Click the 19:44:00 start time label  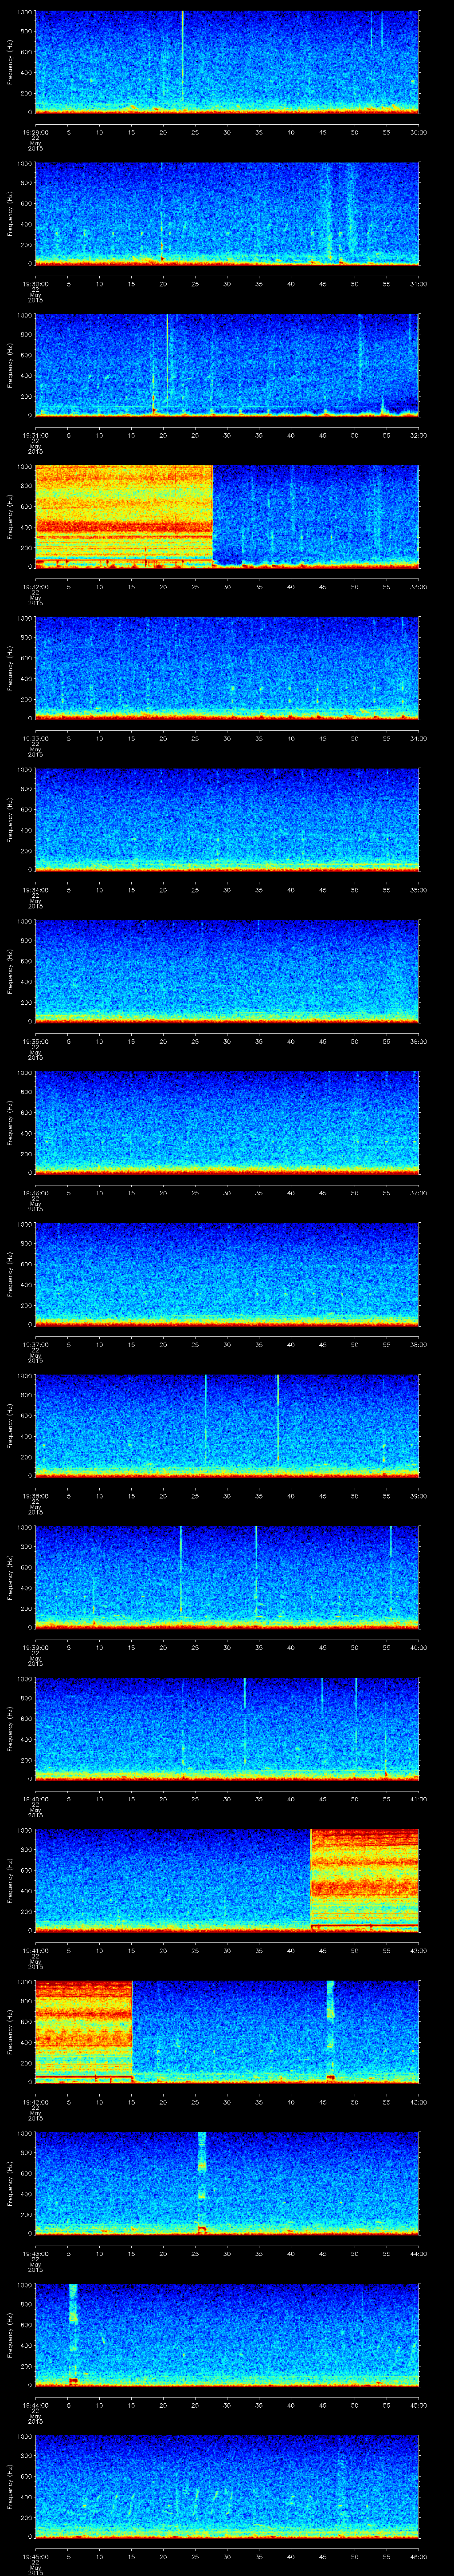click(35, 2405)
